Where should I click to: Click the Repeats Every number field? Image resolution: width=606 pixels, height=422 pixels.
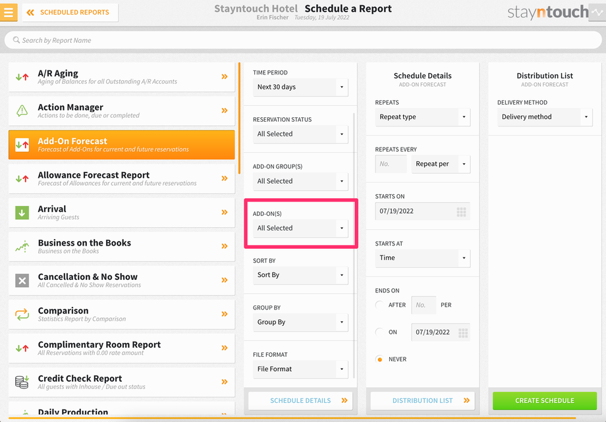pyautogui.click(x=391, y=164)
